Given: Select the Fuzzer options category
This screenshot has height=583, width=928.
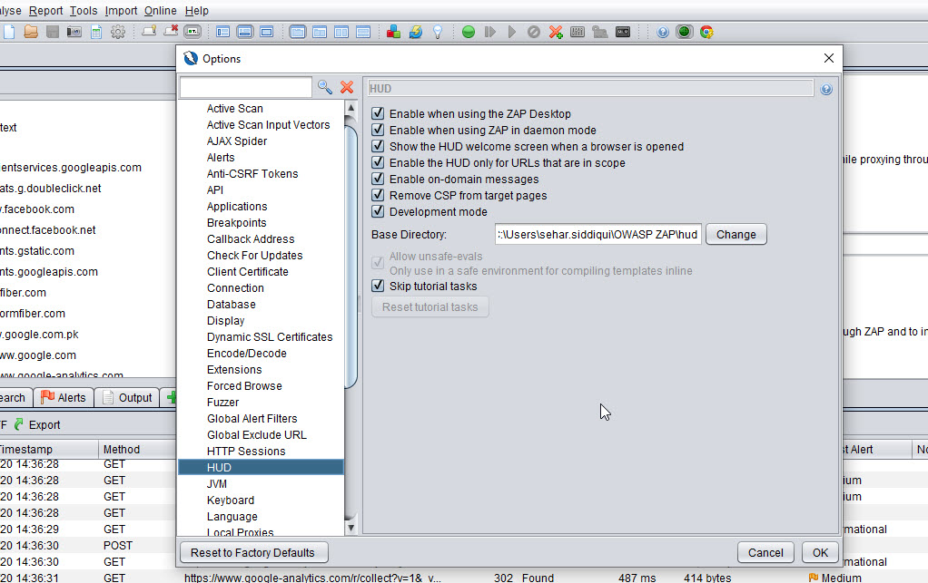Looking at the screenshot, I should point(222,402).
